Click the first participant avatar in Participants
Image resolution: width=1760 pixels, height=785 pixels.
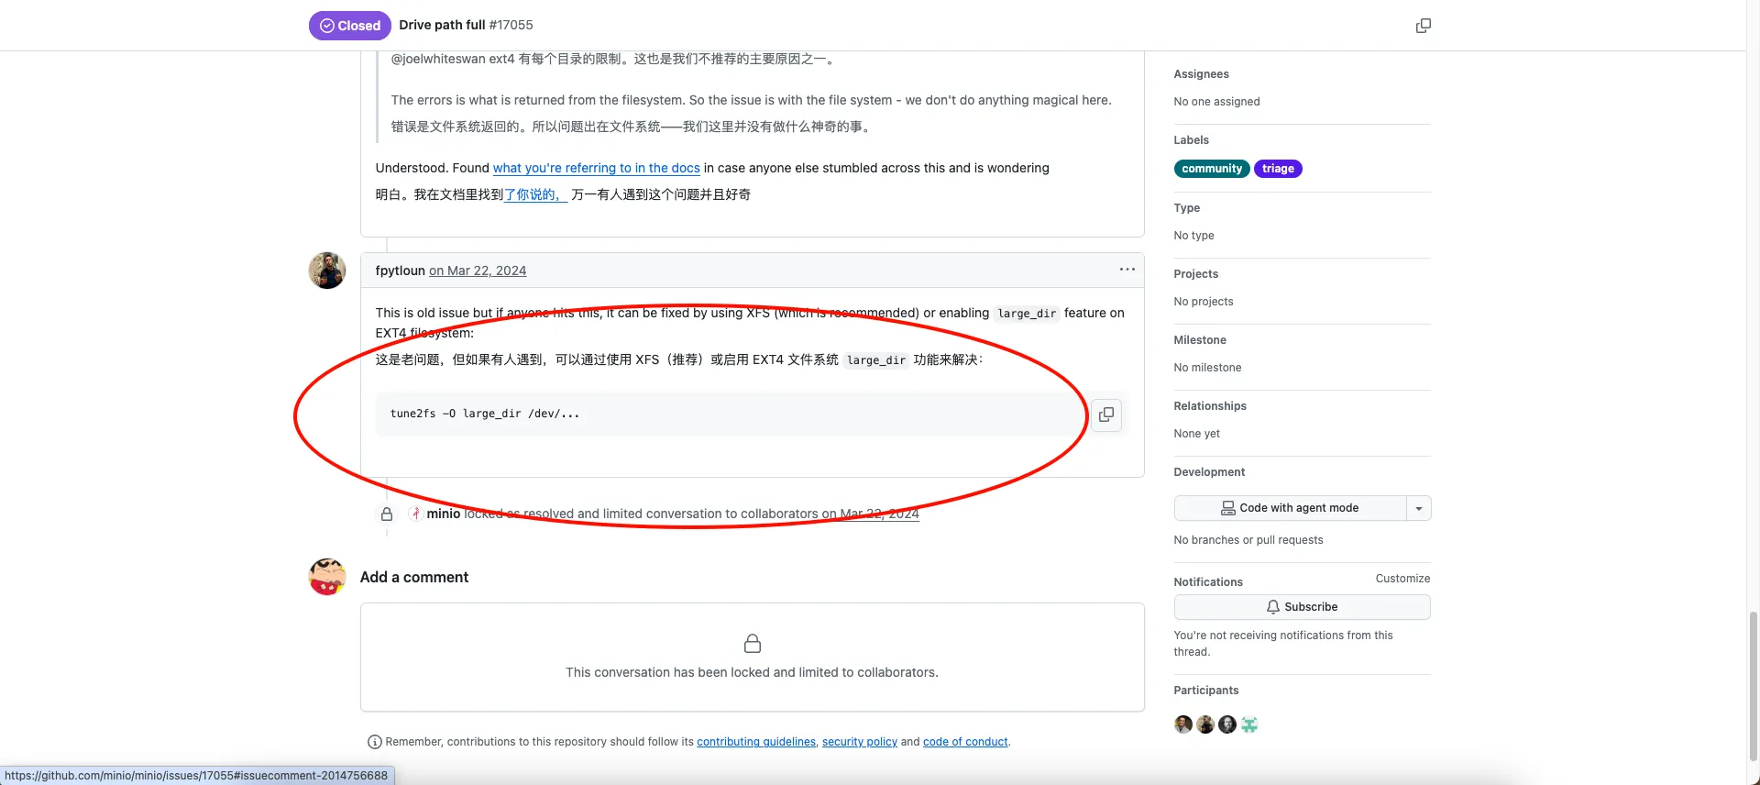point(1183,724)
